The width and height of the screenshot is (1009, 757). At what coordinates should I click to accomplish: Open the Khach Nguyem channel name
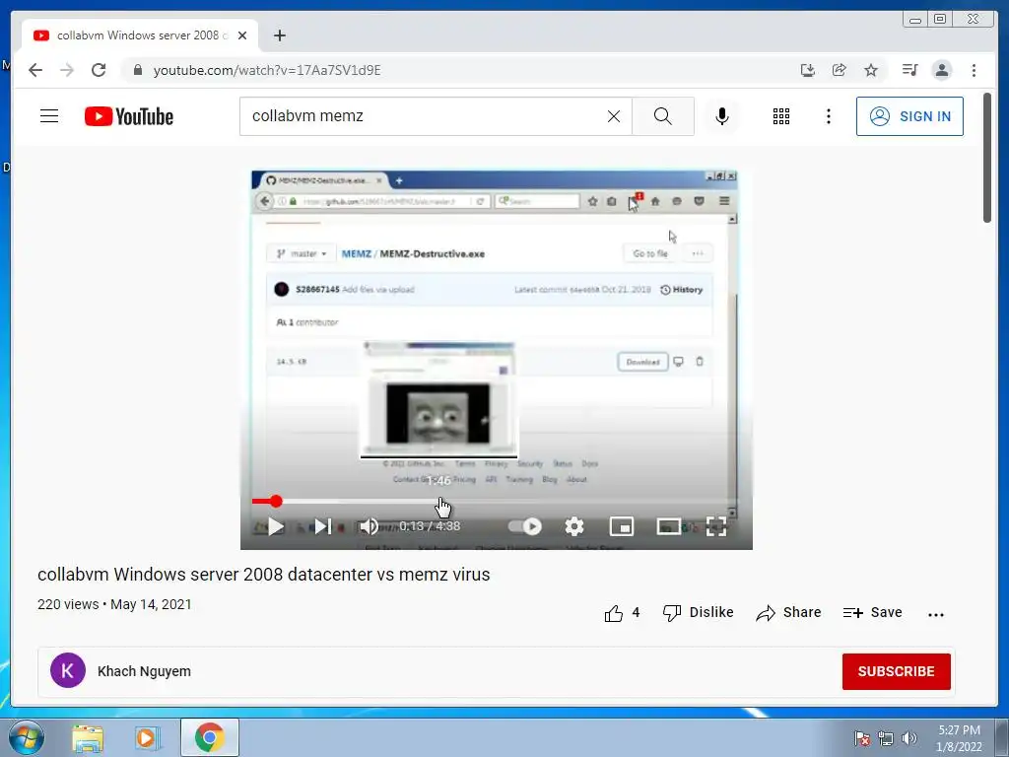144,671
